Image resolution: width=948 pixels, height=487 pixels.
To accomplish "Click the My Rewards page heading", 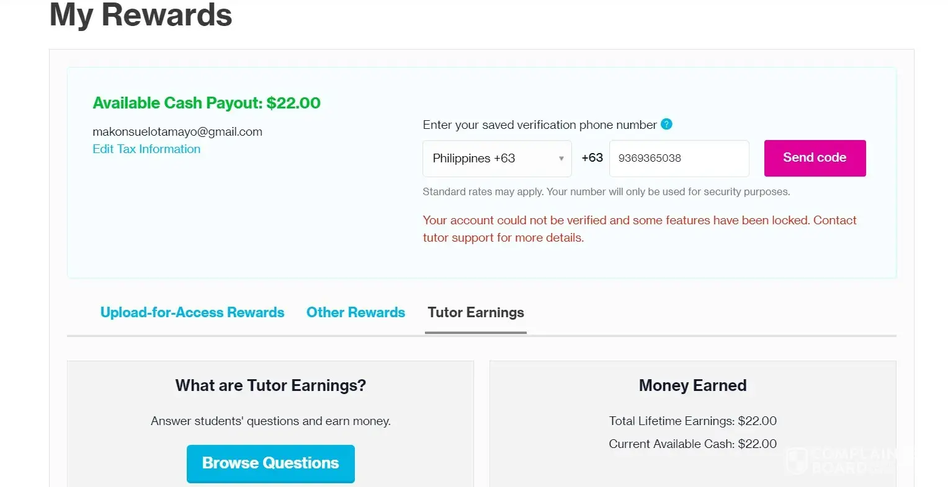I will (141, 15).
